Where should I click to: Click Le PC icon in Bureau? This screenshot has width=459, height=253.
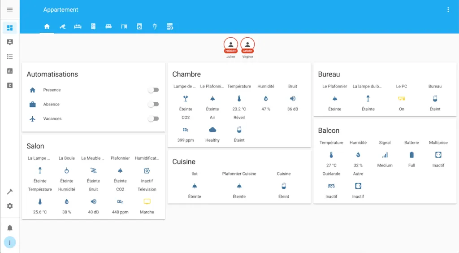coord(402,98)
